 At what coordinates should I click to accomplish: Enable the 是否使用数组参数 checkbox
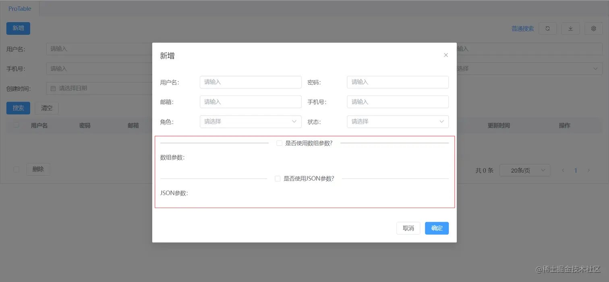click(x=279, y=143)
